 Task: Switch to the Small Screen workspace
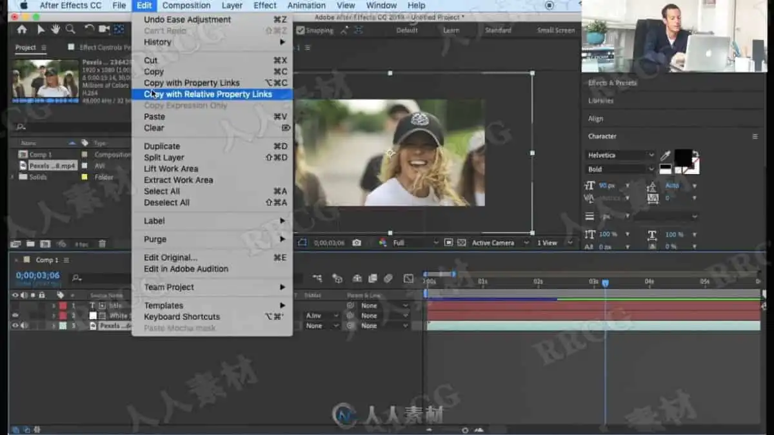(555, 30)
